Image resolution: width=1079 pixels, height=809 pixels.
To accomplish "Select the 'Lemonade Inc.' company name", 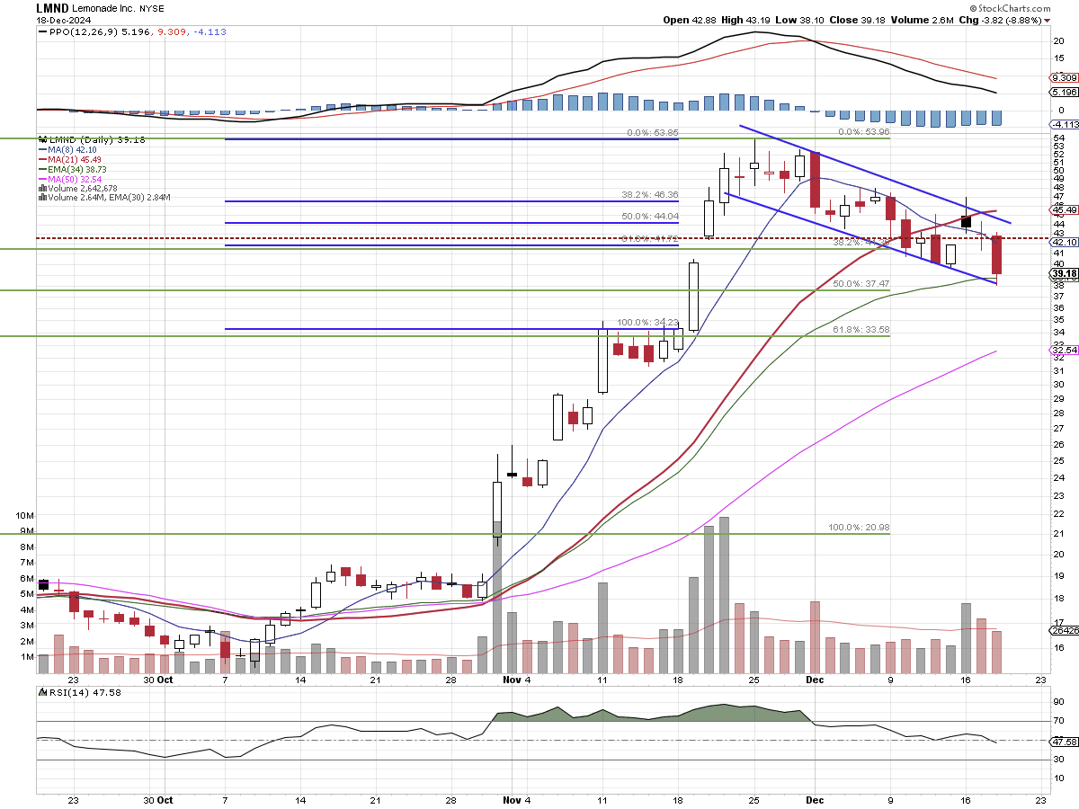I will pos(104,7).
